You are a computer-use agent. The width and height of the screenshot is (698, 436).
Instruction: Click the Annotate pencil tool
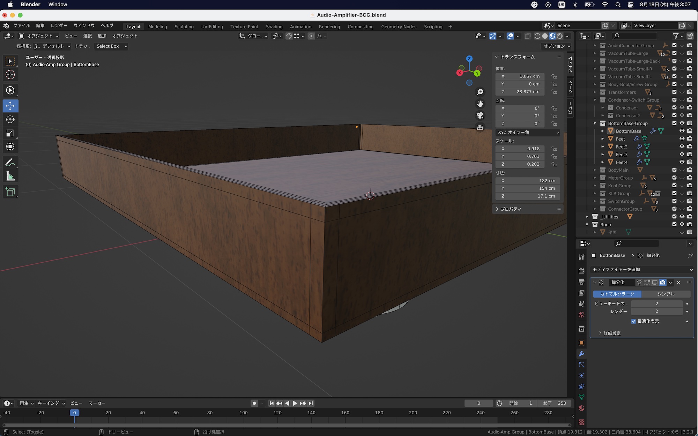click(x=10, y=162)
